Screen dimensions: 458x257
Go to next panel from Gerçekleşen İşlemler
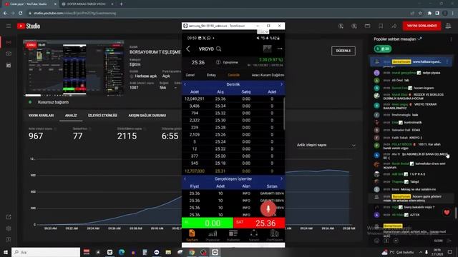281,179
